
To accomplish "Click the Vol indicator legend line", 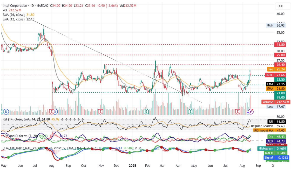I will click(12, 10).
